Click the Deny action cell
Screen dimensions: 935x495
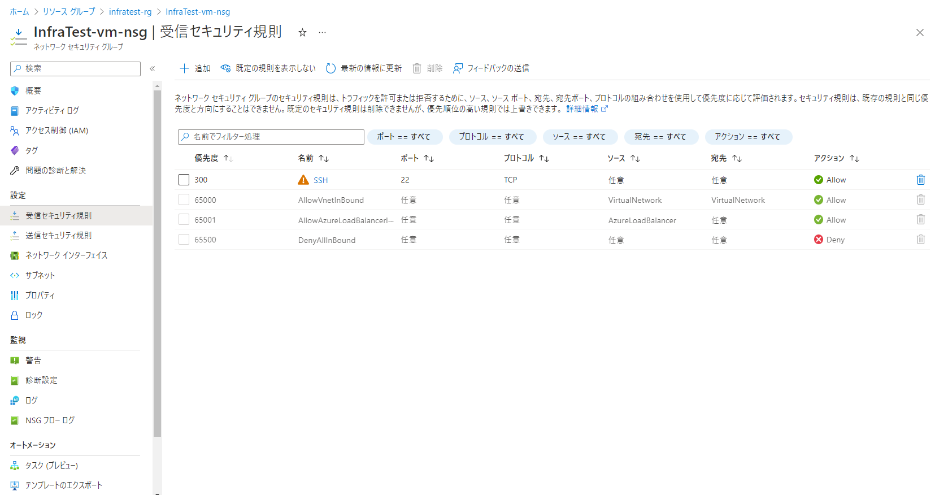coord(829,240)
